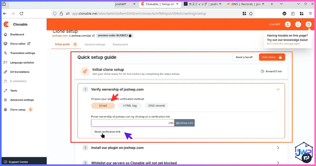
Task: Switch to General settings tab
Action: point(95,45)
